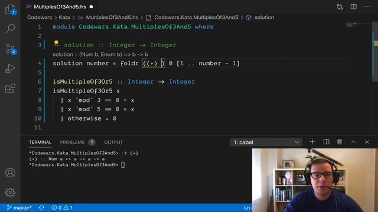Click the module keyword on line 1

64,26
